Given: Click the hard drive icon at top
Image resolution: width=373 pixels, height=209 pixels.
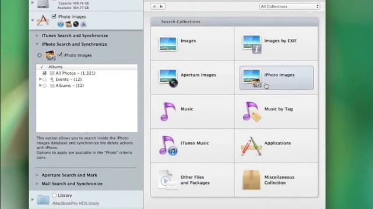Looking at the screenshot, I should [x=43, y=4].
